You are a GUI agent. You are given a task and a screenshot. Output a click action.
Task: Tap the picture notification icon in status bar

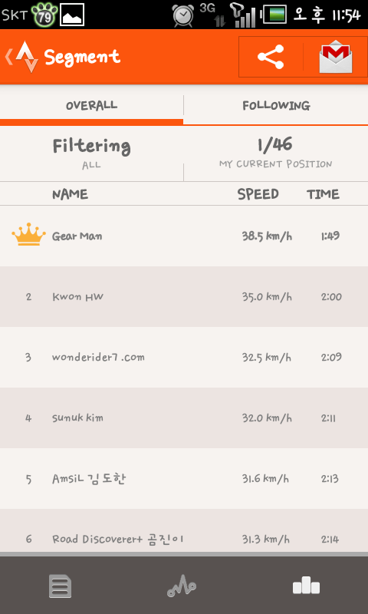click(x=72, y=15)
